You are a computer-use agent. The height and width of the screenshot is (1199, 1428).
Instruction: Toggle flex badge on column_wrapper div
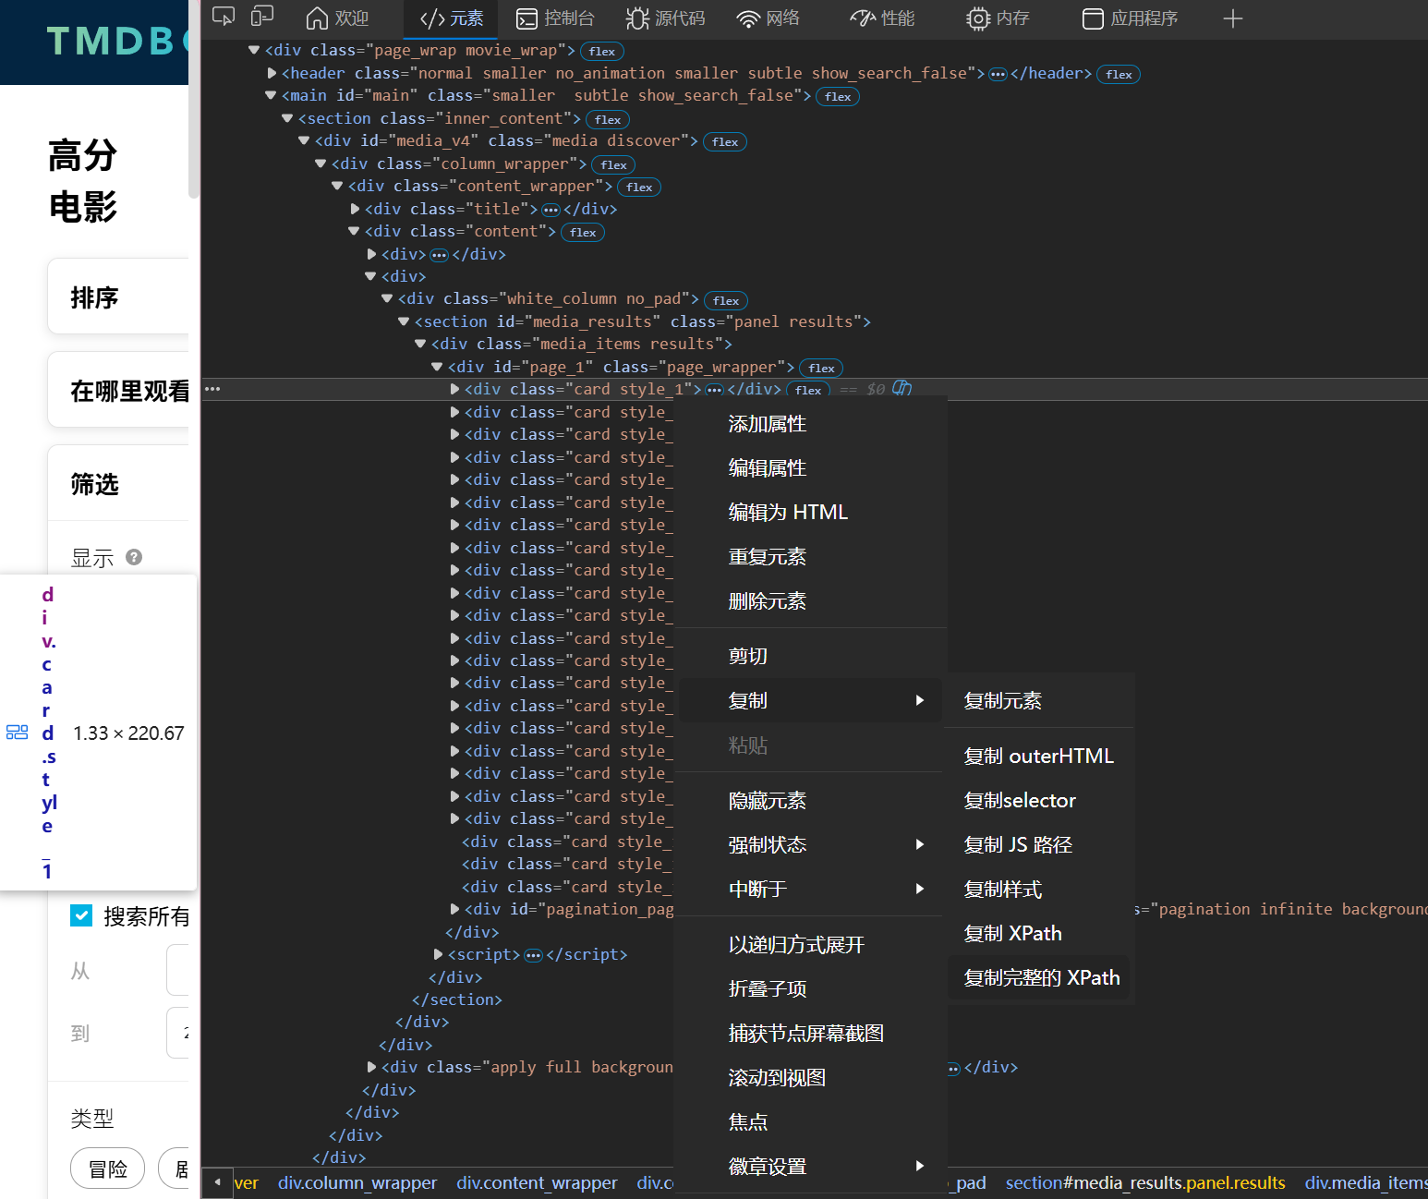[x=613, y=165]
